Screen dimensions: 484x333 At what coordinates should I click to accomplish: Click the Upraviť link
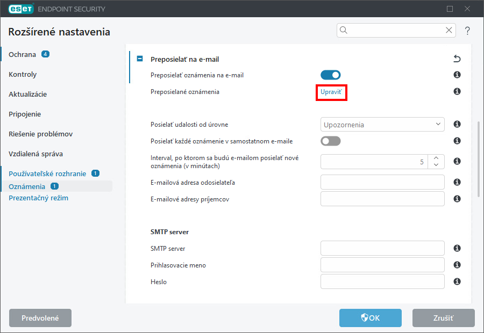tap(331, 92)
